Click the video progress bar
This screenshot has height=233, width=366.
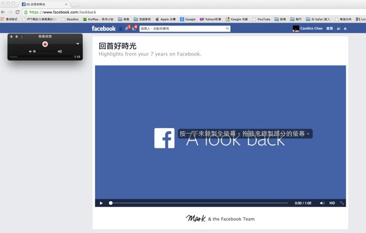click(197, 203)
